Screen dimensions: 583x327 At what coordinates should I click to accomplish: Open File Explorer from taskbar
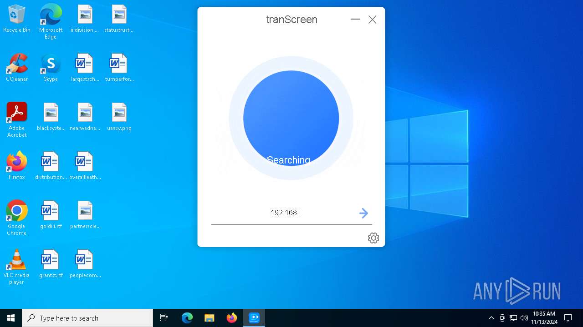coord(209,318)
